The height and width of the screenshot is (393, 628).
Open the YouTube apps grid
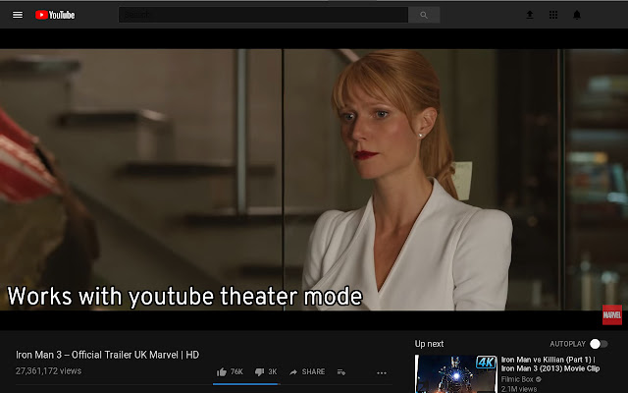pos(553,15)
